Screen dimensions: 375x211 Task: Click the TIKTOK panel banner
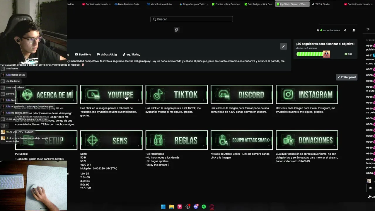point(177,94)
